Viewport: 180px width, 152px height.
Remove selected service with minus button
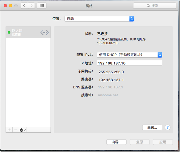[16, 130]
